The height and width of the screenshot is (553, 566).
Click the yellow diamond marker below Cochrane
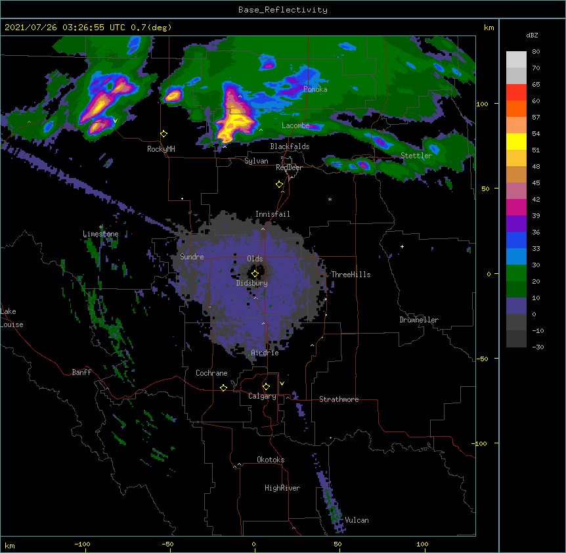coord(223,387)
